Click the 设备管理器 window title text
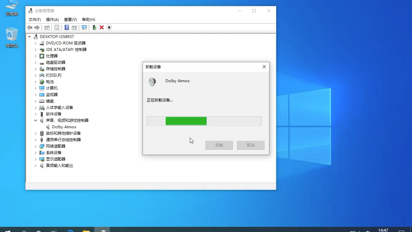Viewport: 412px width, 232px height. (44, 11)
